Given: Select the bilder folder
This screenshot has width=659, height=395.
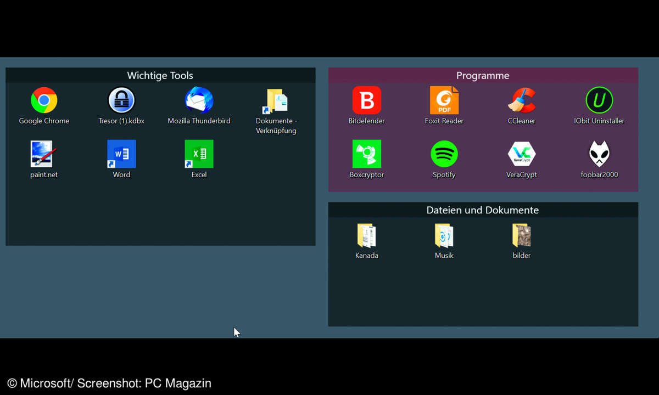Looking at the screenshot, I should click(x=522, y=235).
